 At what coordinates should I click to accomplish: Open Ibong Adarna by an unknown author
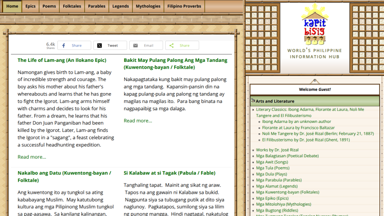[296, 122]
